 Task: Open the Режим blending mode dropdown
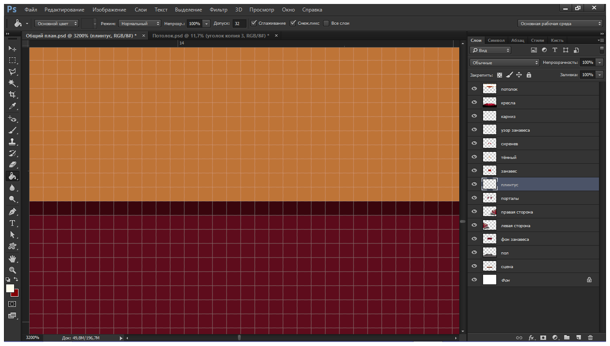click(139, 23)
